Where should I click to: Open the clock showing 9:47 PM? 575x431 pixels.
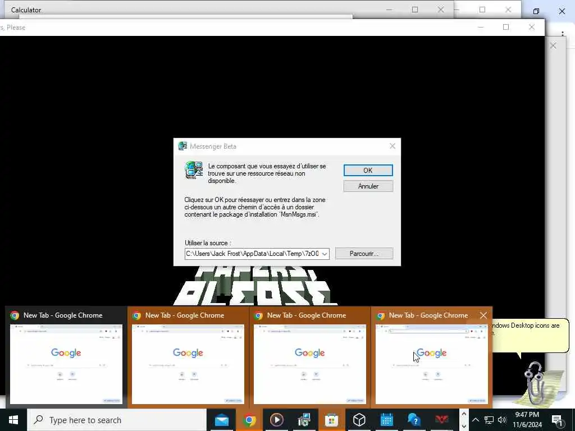click(527, 420)
